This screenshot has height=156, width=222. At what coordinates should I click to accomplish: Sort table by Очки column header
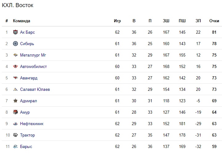pyautogui.click(x=214, y=21)
